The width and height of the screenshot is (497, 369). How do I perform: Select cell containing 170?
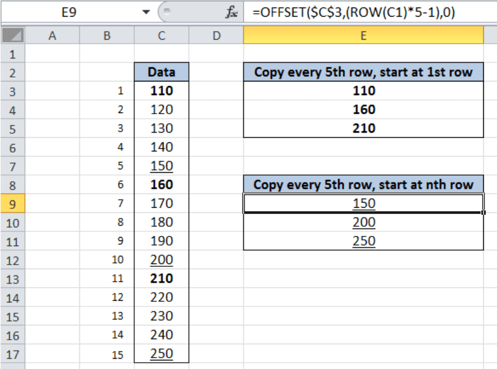pyautogui.click(x=161, y=203)
